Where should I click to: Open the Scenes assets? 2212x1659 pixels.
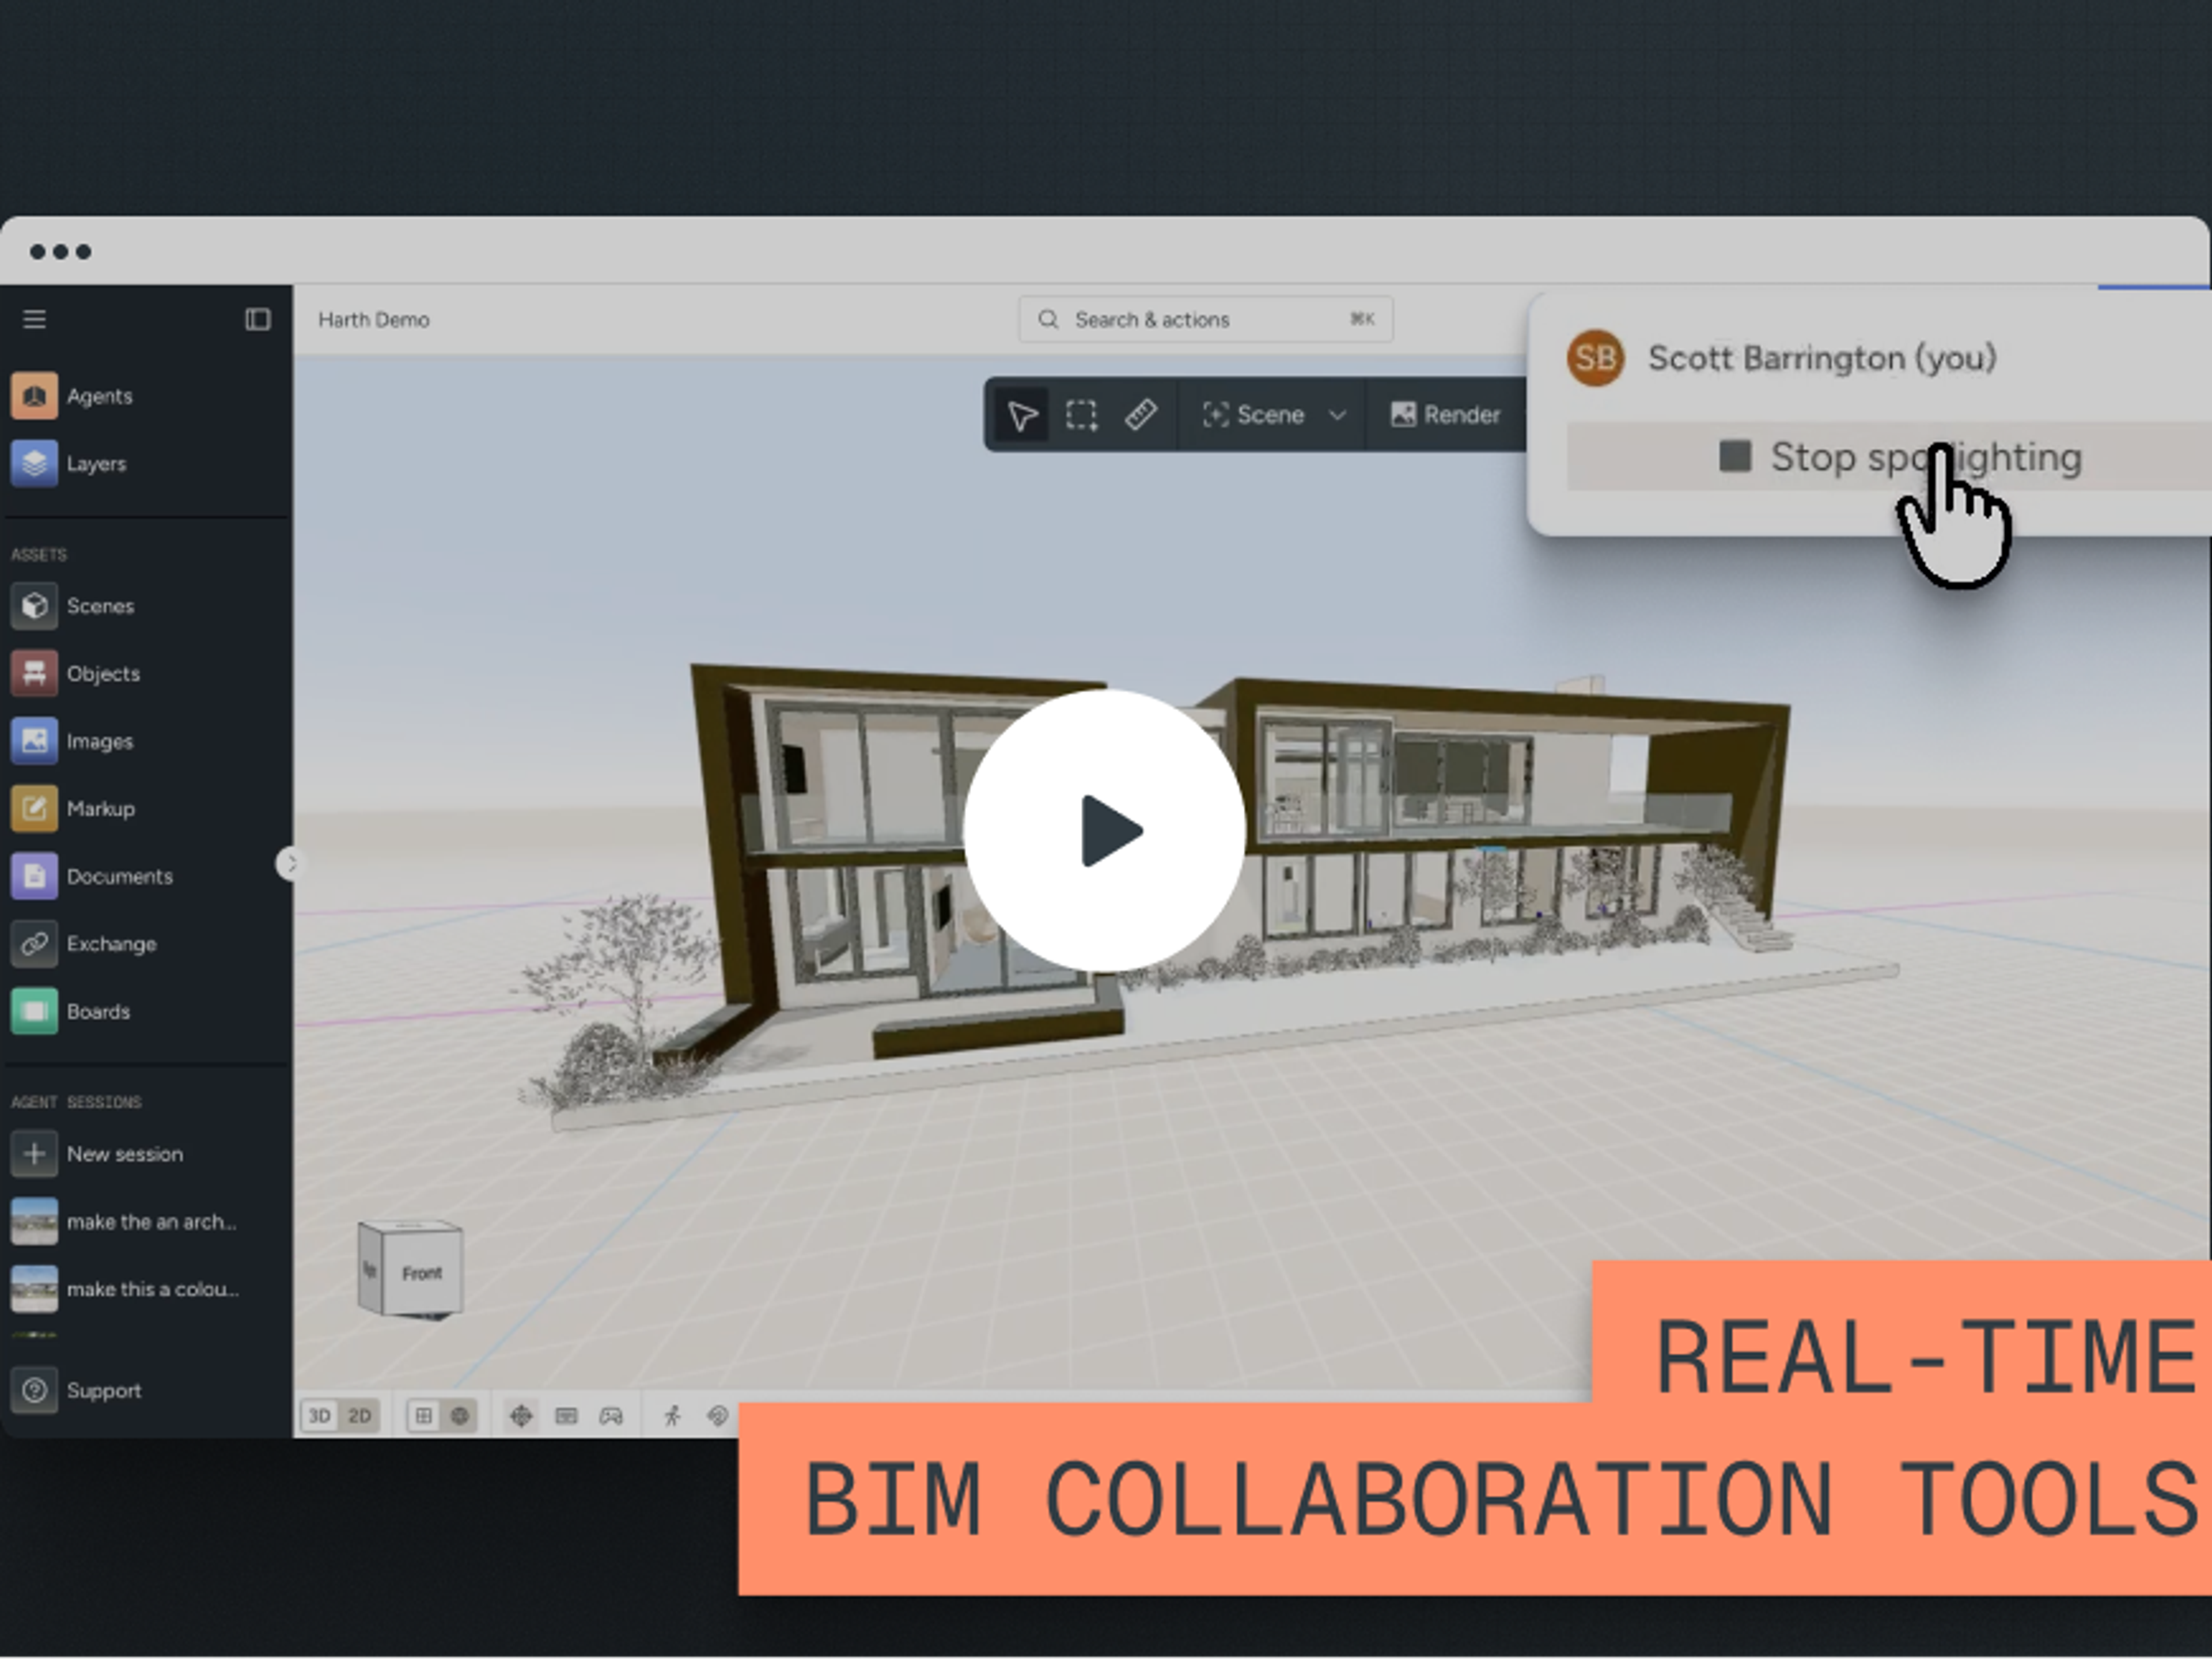pyautogui.click(x=73, y=606)
